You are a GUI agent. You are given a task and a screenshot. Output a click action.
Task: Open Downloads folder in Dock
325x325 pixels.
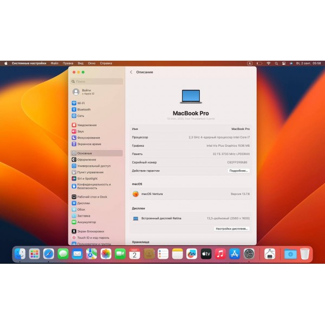[290, 253]
